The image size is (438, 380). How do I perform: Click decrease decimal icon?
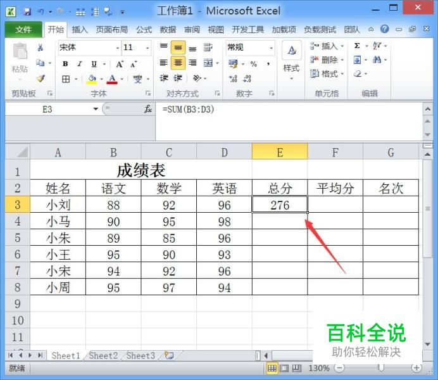[x=247, y=79]
